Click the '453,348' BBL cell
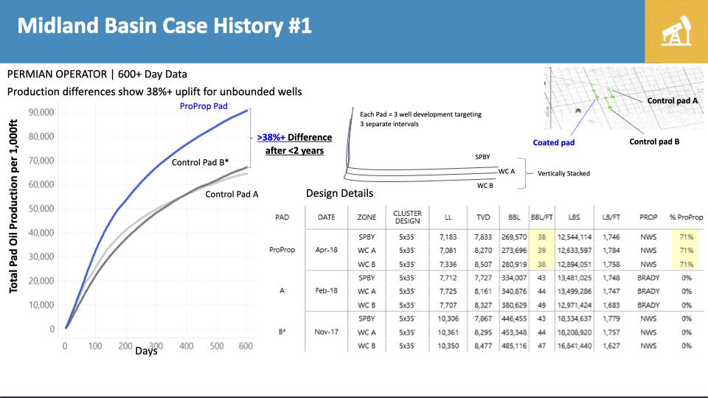 point(514,332)
